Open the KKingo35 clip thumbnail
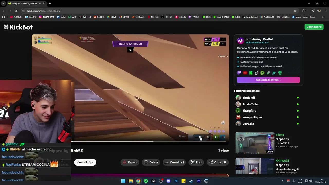The height and width of the screenshot is (185, 329). coord(255,167)
